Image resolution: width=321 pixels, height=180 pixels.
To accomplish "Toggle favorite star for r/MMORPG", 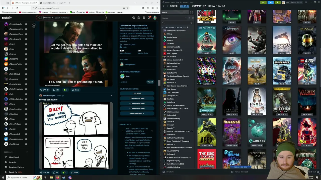I will (26, 59).
